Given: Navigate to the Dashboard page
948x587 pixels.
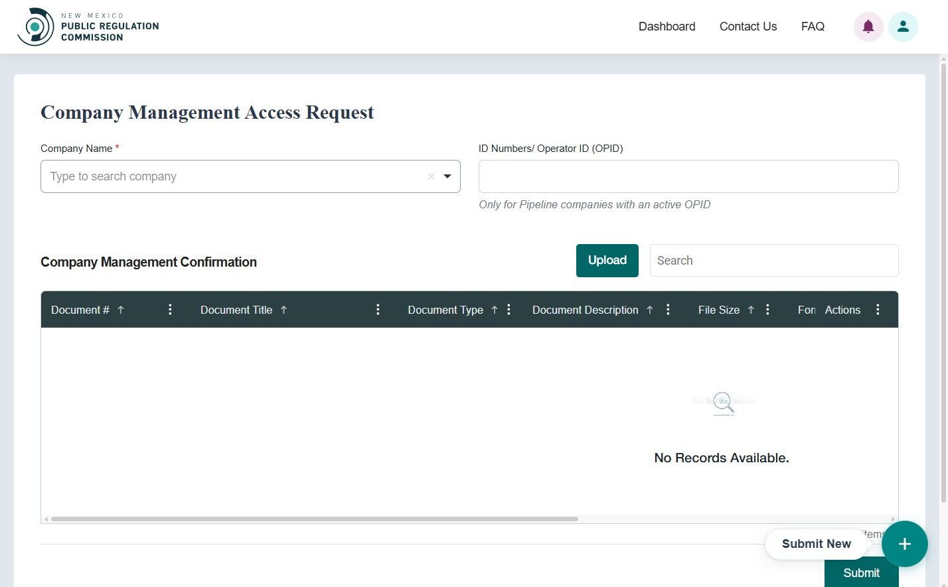Looking at the screenshot, I should pos(667,27).
